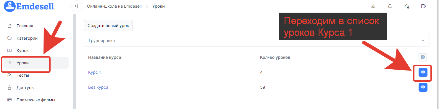The height and width of the screenshot is (109, 439).
Task: Click the Создать новый урок button
Action: tap(108, 26)
